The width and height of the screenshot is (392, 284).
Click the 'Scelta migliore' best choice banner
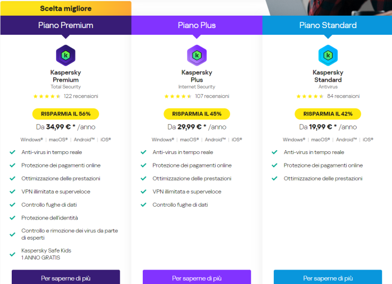pos(66,8)
